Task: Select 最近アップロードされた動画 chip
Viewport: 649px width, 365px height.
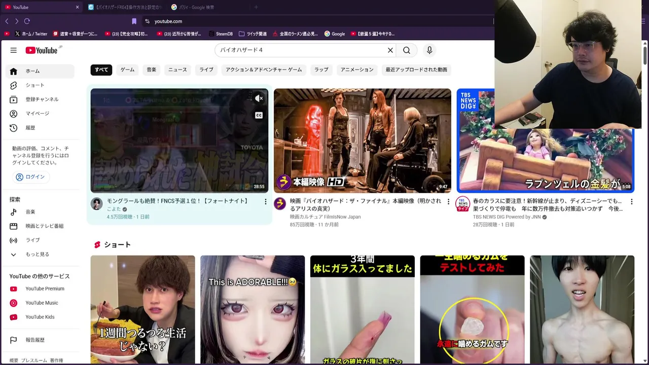Action: point(416,69)
